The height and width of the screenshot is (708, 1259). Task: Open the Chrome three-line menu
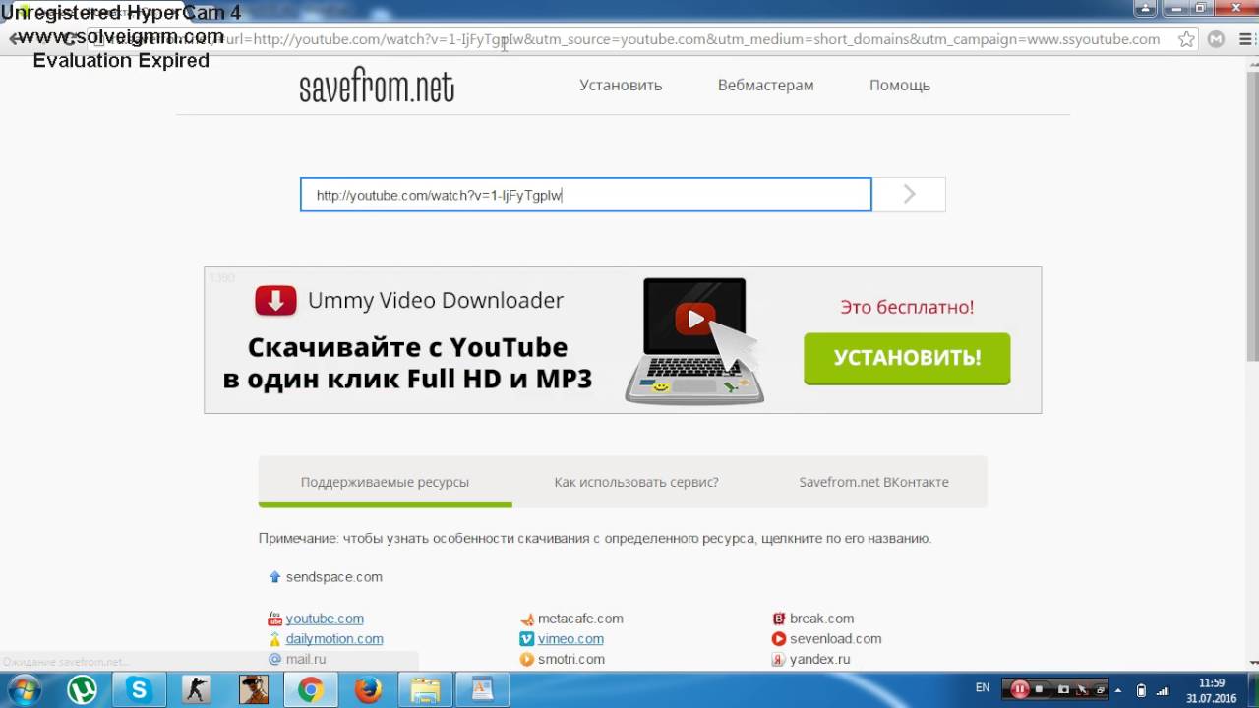[x=1244, y=40]
